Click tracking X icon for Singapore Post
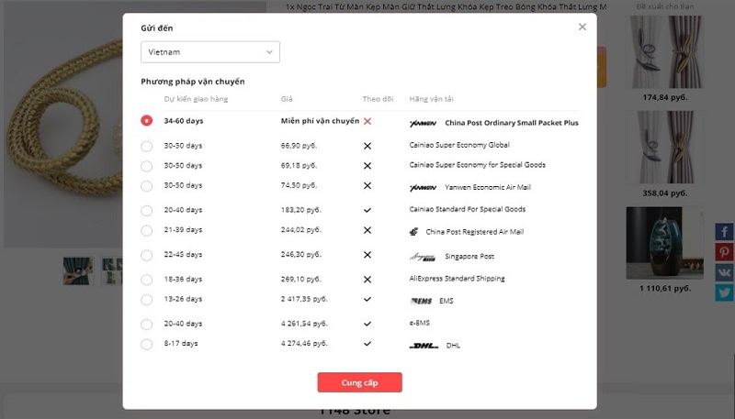This screenshot has height=419, width=735. 367,255
